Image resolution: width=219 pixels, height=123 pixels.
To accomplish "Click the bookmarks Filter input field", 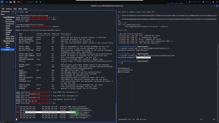I will pos(10,14).
